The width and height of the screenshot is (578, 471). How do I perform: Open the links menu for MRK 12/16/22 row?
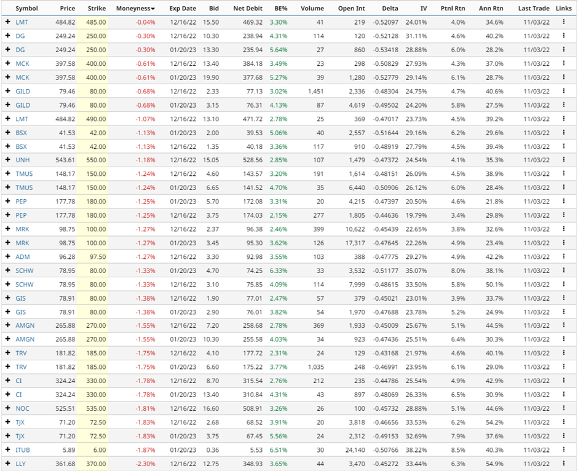(x=564, y=229)
